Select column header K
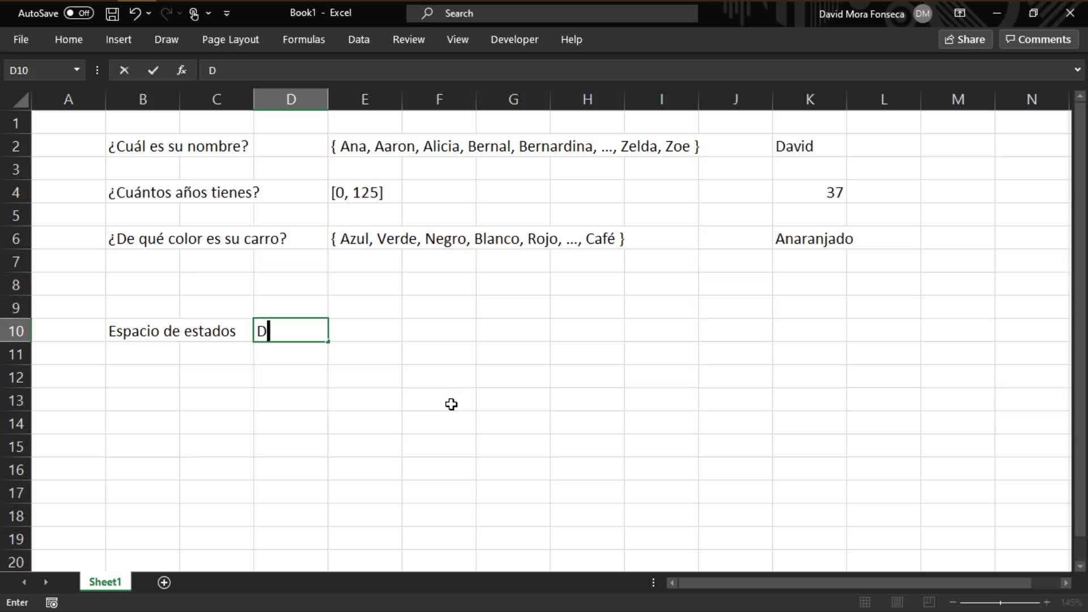Screen dimensions: 1088x612 pyautogui.click(x=810, y=100)
